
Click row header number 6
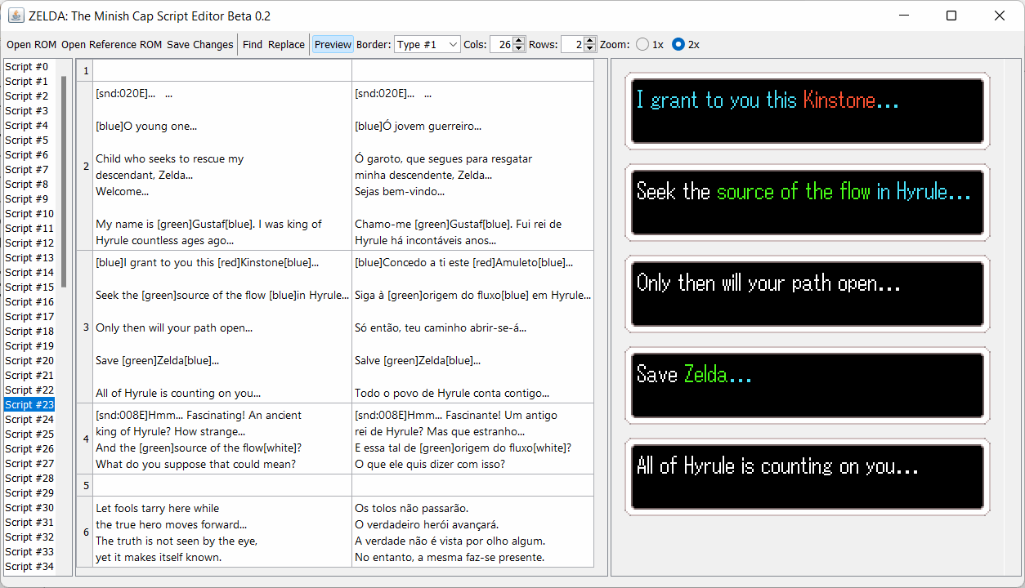(x=87, y=532)
